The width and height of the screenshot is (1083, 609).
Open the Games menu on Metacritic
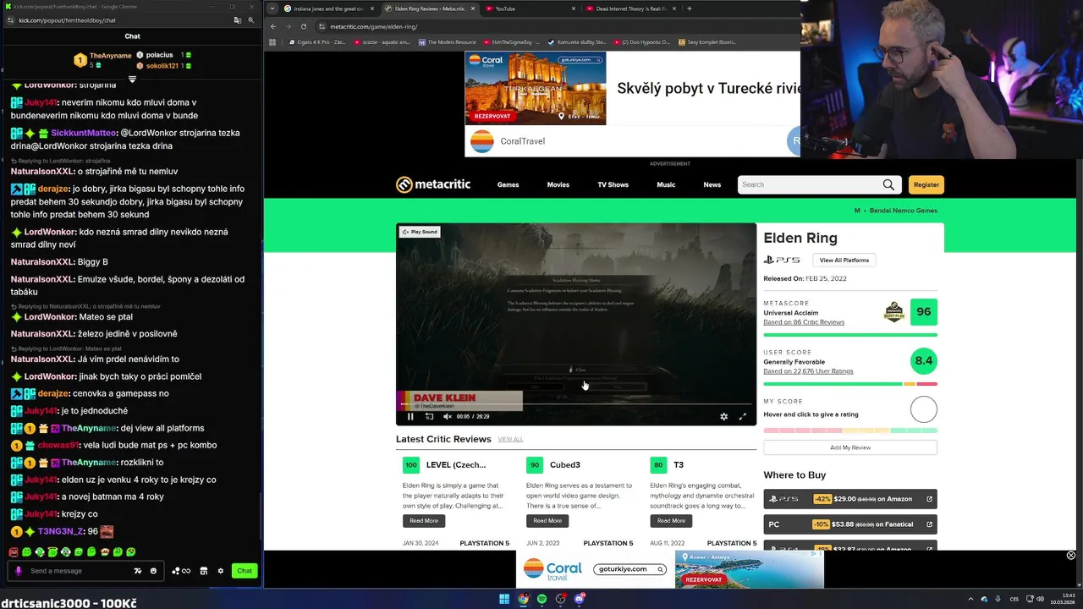point(508,184)
